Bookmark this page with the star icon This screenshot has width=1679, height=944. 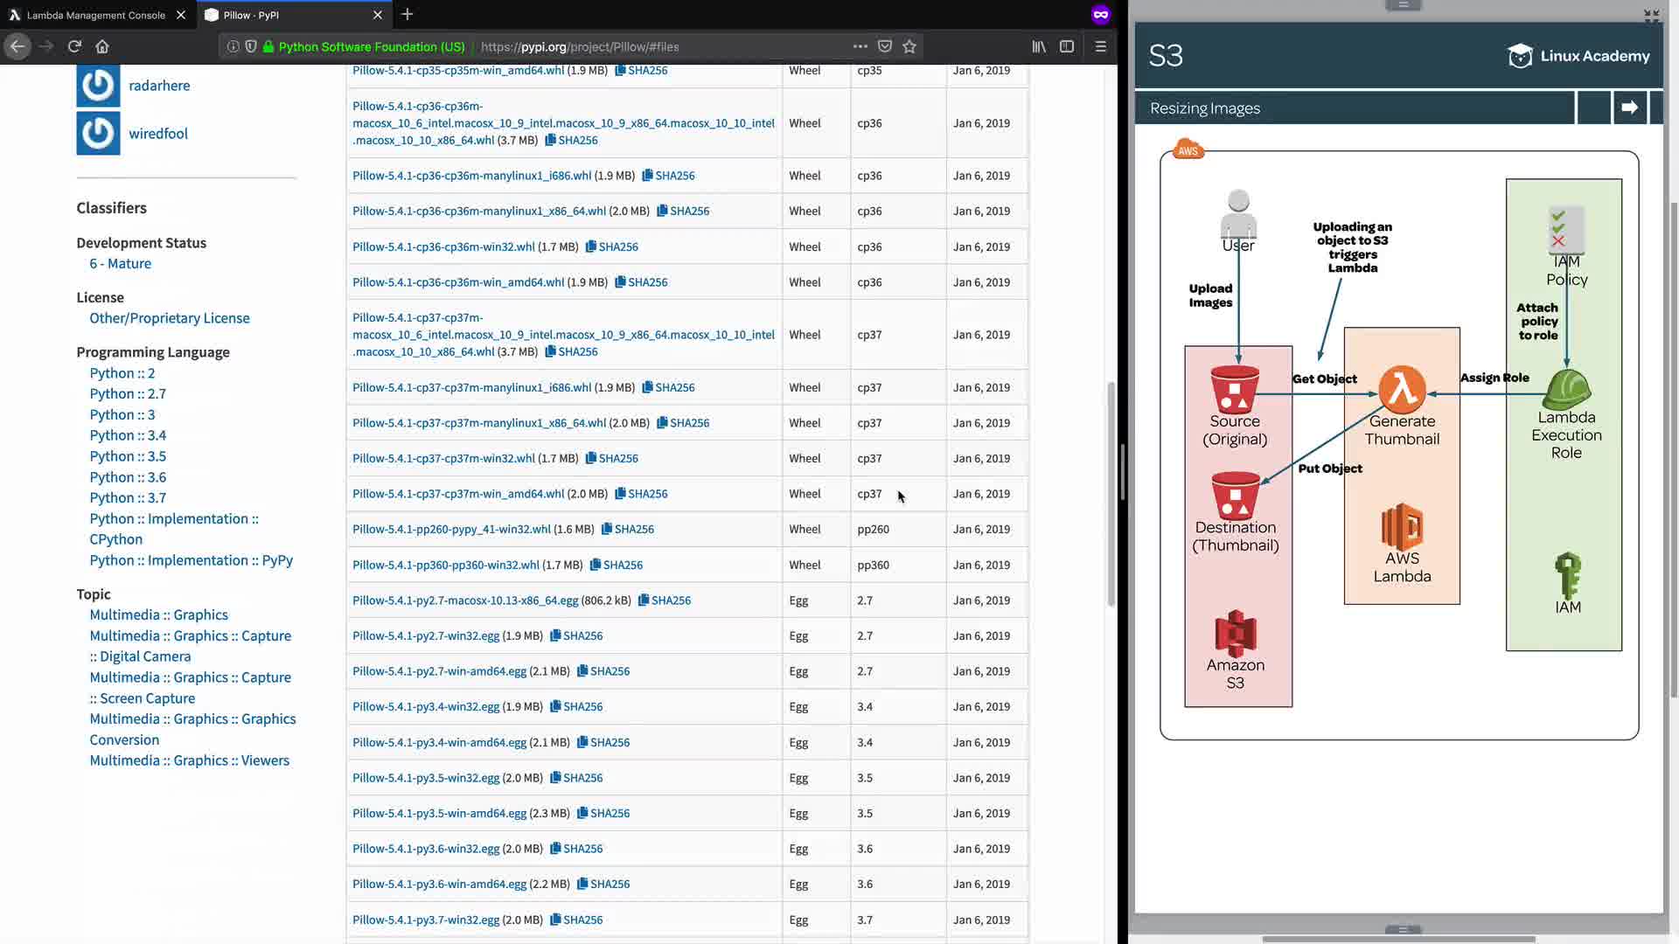point(909,46)
